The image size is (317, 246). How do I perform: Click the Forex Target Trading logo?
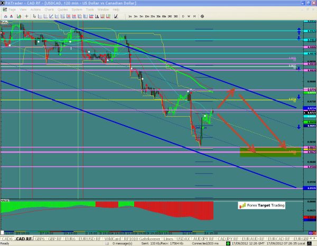(x=260, y=206)
